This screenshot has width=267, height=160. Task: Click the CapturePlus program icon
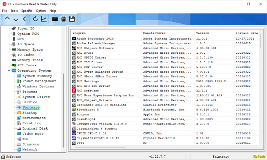click(74, 124)
